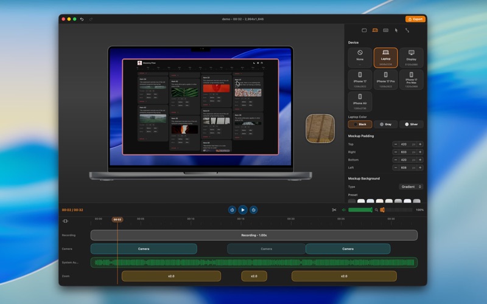487x304 pixels.
Task: Select the Recording - 1.00x clip
Action: click(254, 235)
